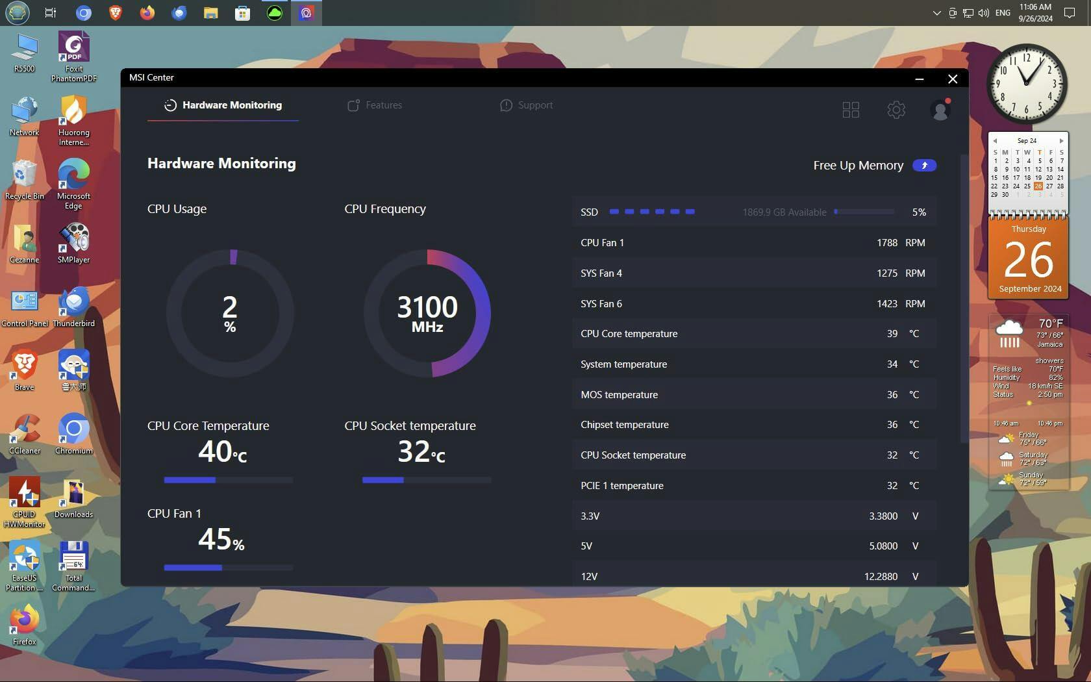This screenshot has width=1091, height=682.
Task: Switch to the Features tab
Action: coord(375,105)
